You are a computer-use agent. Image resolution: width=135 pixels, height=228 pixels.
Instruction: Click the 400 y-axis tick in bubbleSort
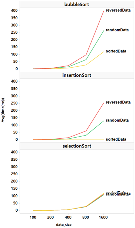pyautogui.click(x=14, y=11)
